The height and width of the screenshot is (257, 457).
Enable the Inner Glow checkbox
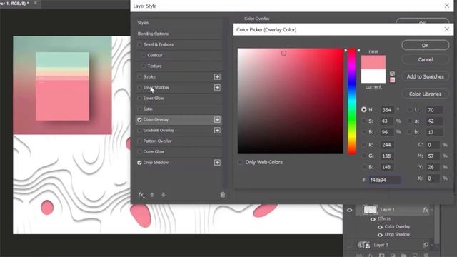(139, 99)
